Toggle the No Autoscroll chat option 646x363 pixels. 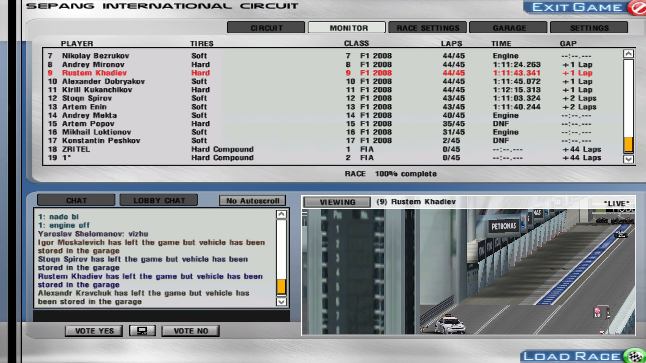coord(252,201)
